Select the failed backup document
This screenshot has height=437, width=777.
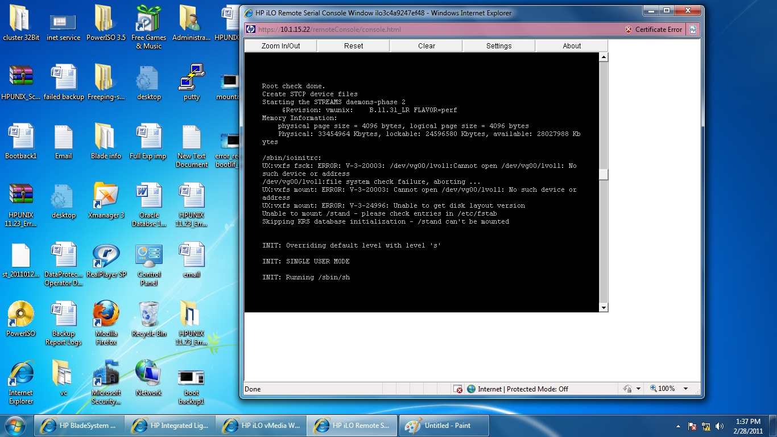click(64, 83)
